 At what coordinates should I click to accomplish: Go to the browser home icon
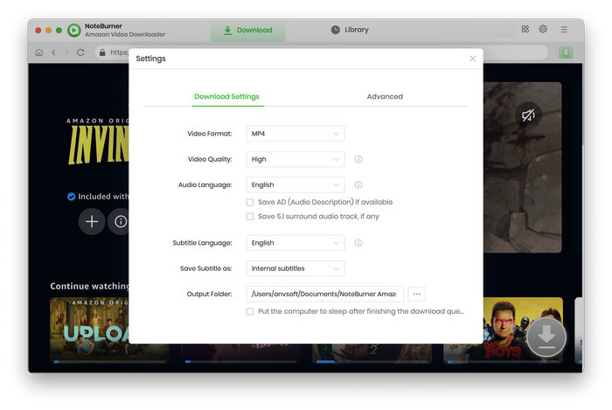click(x=39, y=52)
